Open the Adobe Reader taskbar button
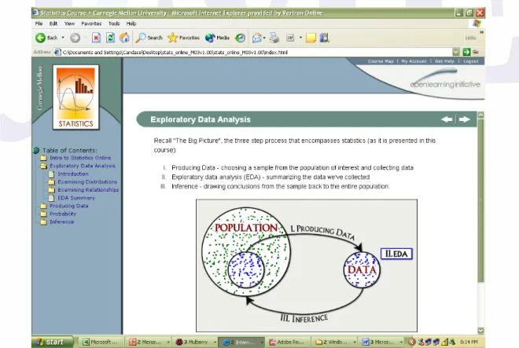 tap(289, 342)
